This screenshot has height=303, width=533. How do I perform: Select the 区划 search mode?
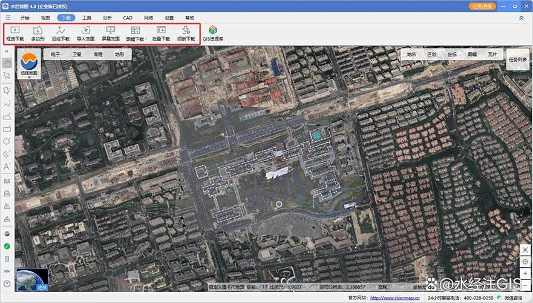tap(432, 54)
